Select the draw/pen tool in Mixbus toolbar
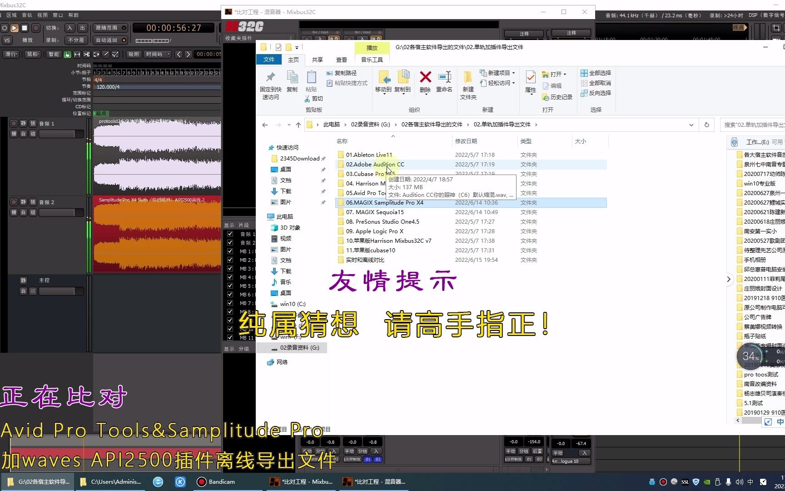 point(105,55)
